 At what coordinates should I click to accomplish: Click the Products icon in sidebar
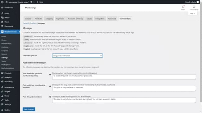pyautogui.click(x=2, y=73)
